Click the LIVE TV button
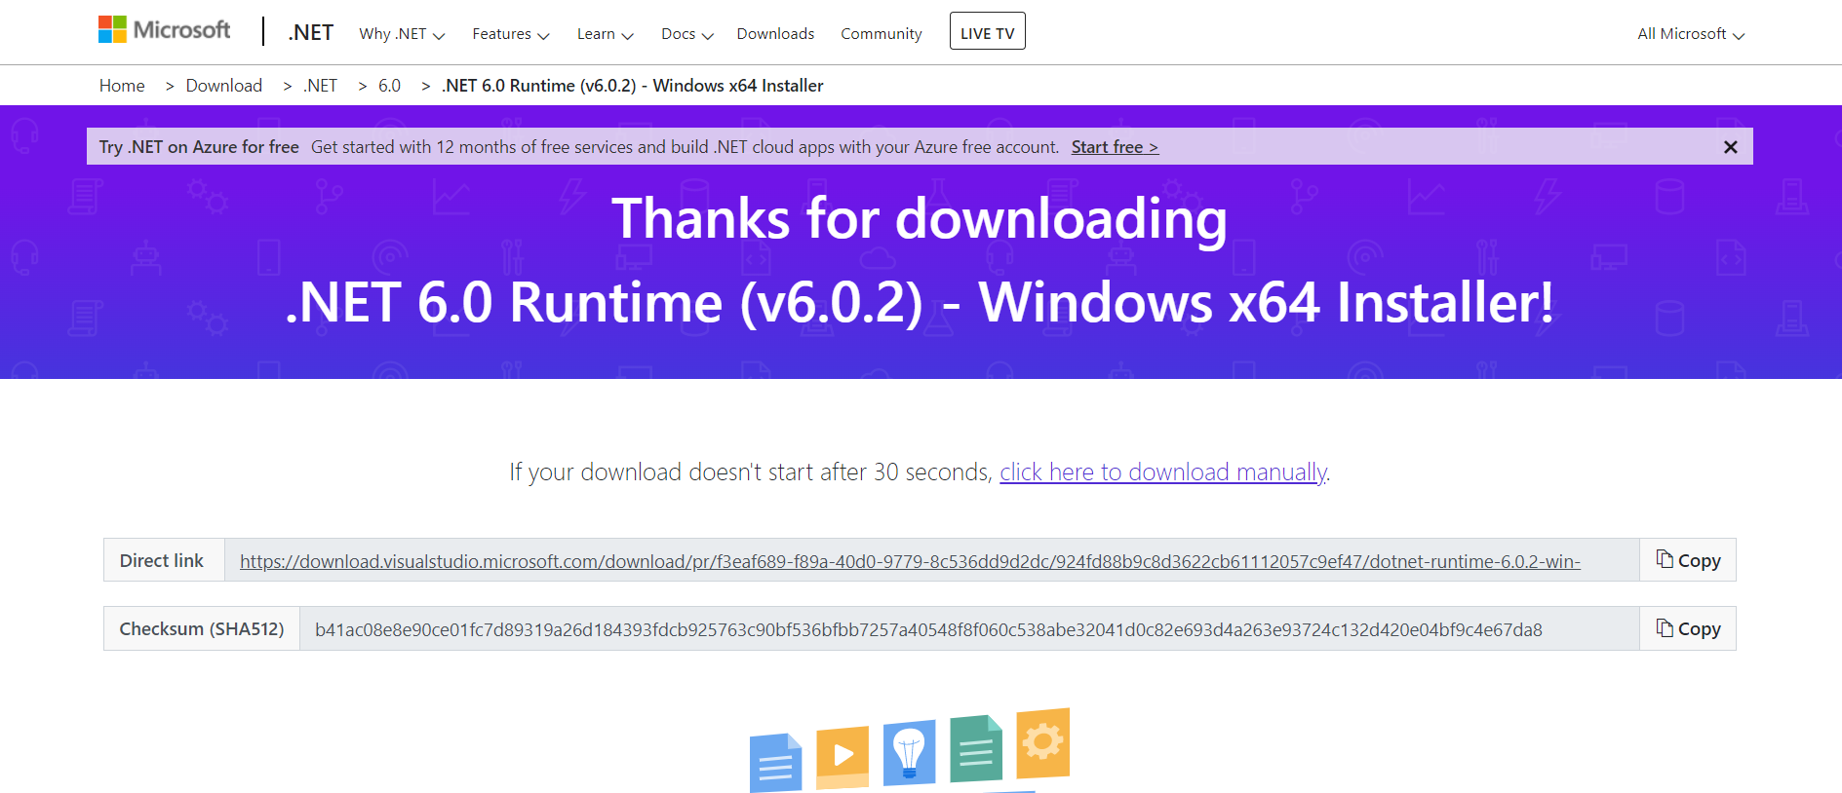The width and height of the screenshot is (1842, 793). coord(988,31)
